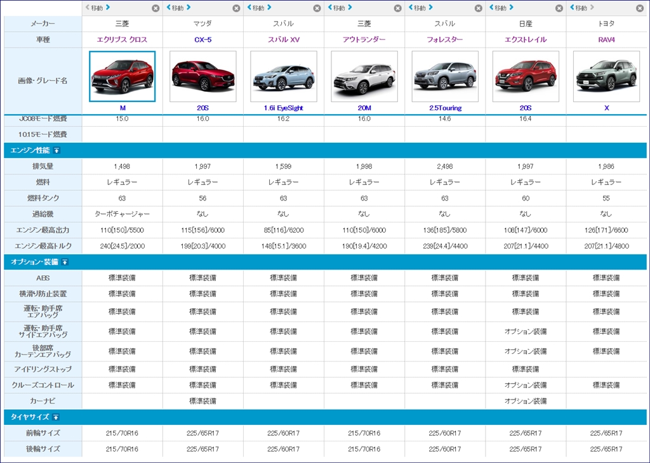The height and width of the screenshot is (463, 650).
Task: Click the red Mazda CX-5 car thumbnail
Action: coord(202,76)
